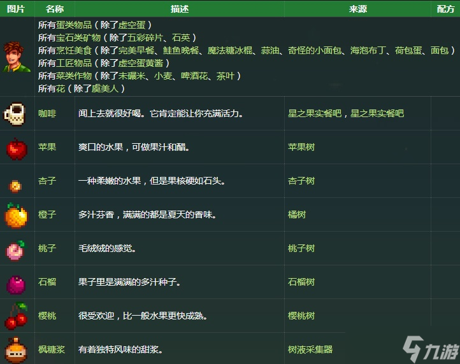Follow the 苹果树 source link
Screen dimensions: 460x364
coord(301,147)
